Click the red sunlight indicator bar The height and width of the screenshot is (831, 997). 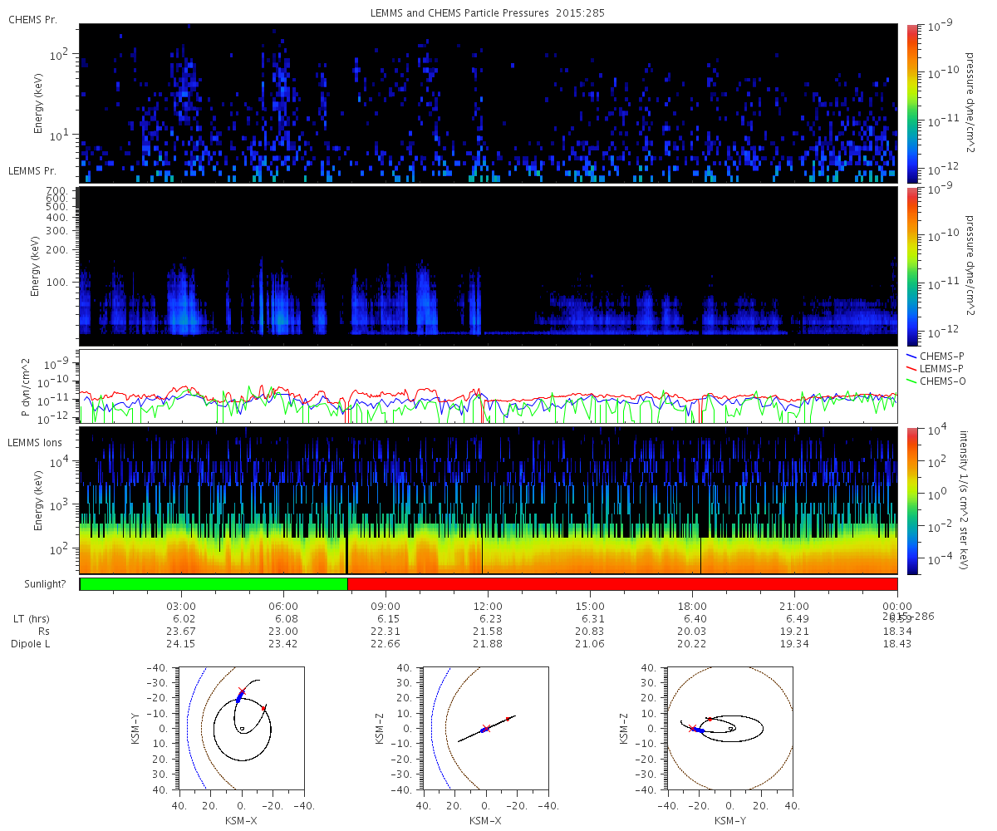pos(621,584)
